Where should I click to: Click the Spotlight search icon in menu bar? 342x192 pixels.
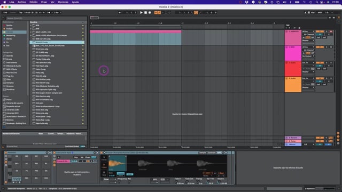[x=317, y=2]
